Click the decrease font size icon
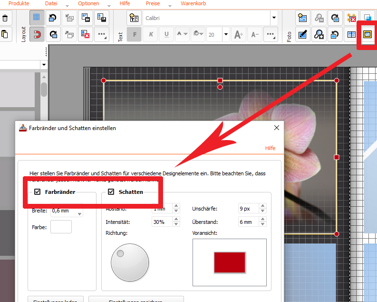The image size is (377, 302). click(254, 34)
